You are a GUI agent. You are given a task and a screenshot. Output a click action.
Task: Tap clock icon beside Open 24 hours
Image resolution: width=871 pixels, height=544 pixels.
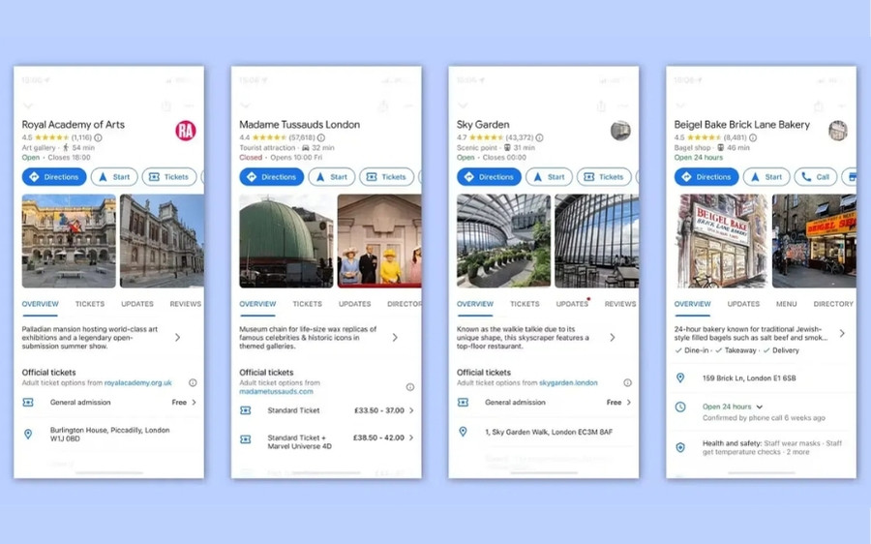pyautogui.click(x=680, y=407)
